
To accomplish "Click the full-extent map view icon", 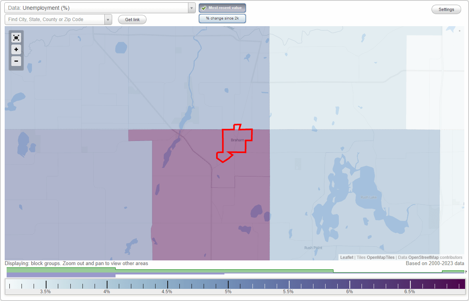I will (16, 37).
